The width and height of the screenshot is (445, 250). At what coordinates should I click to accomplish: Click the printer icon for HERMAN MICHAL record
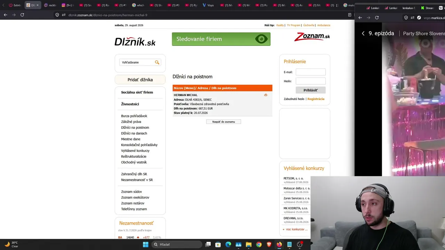coord(266,95)
